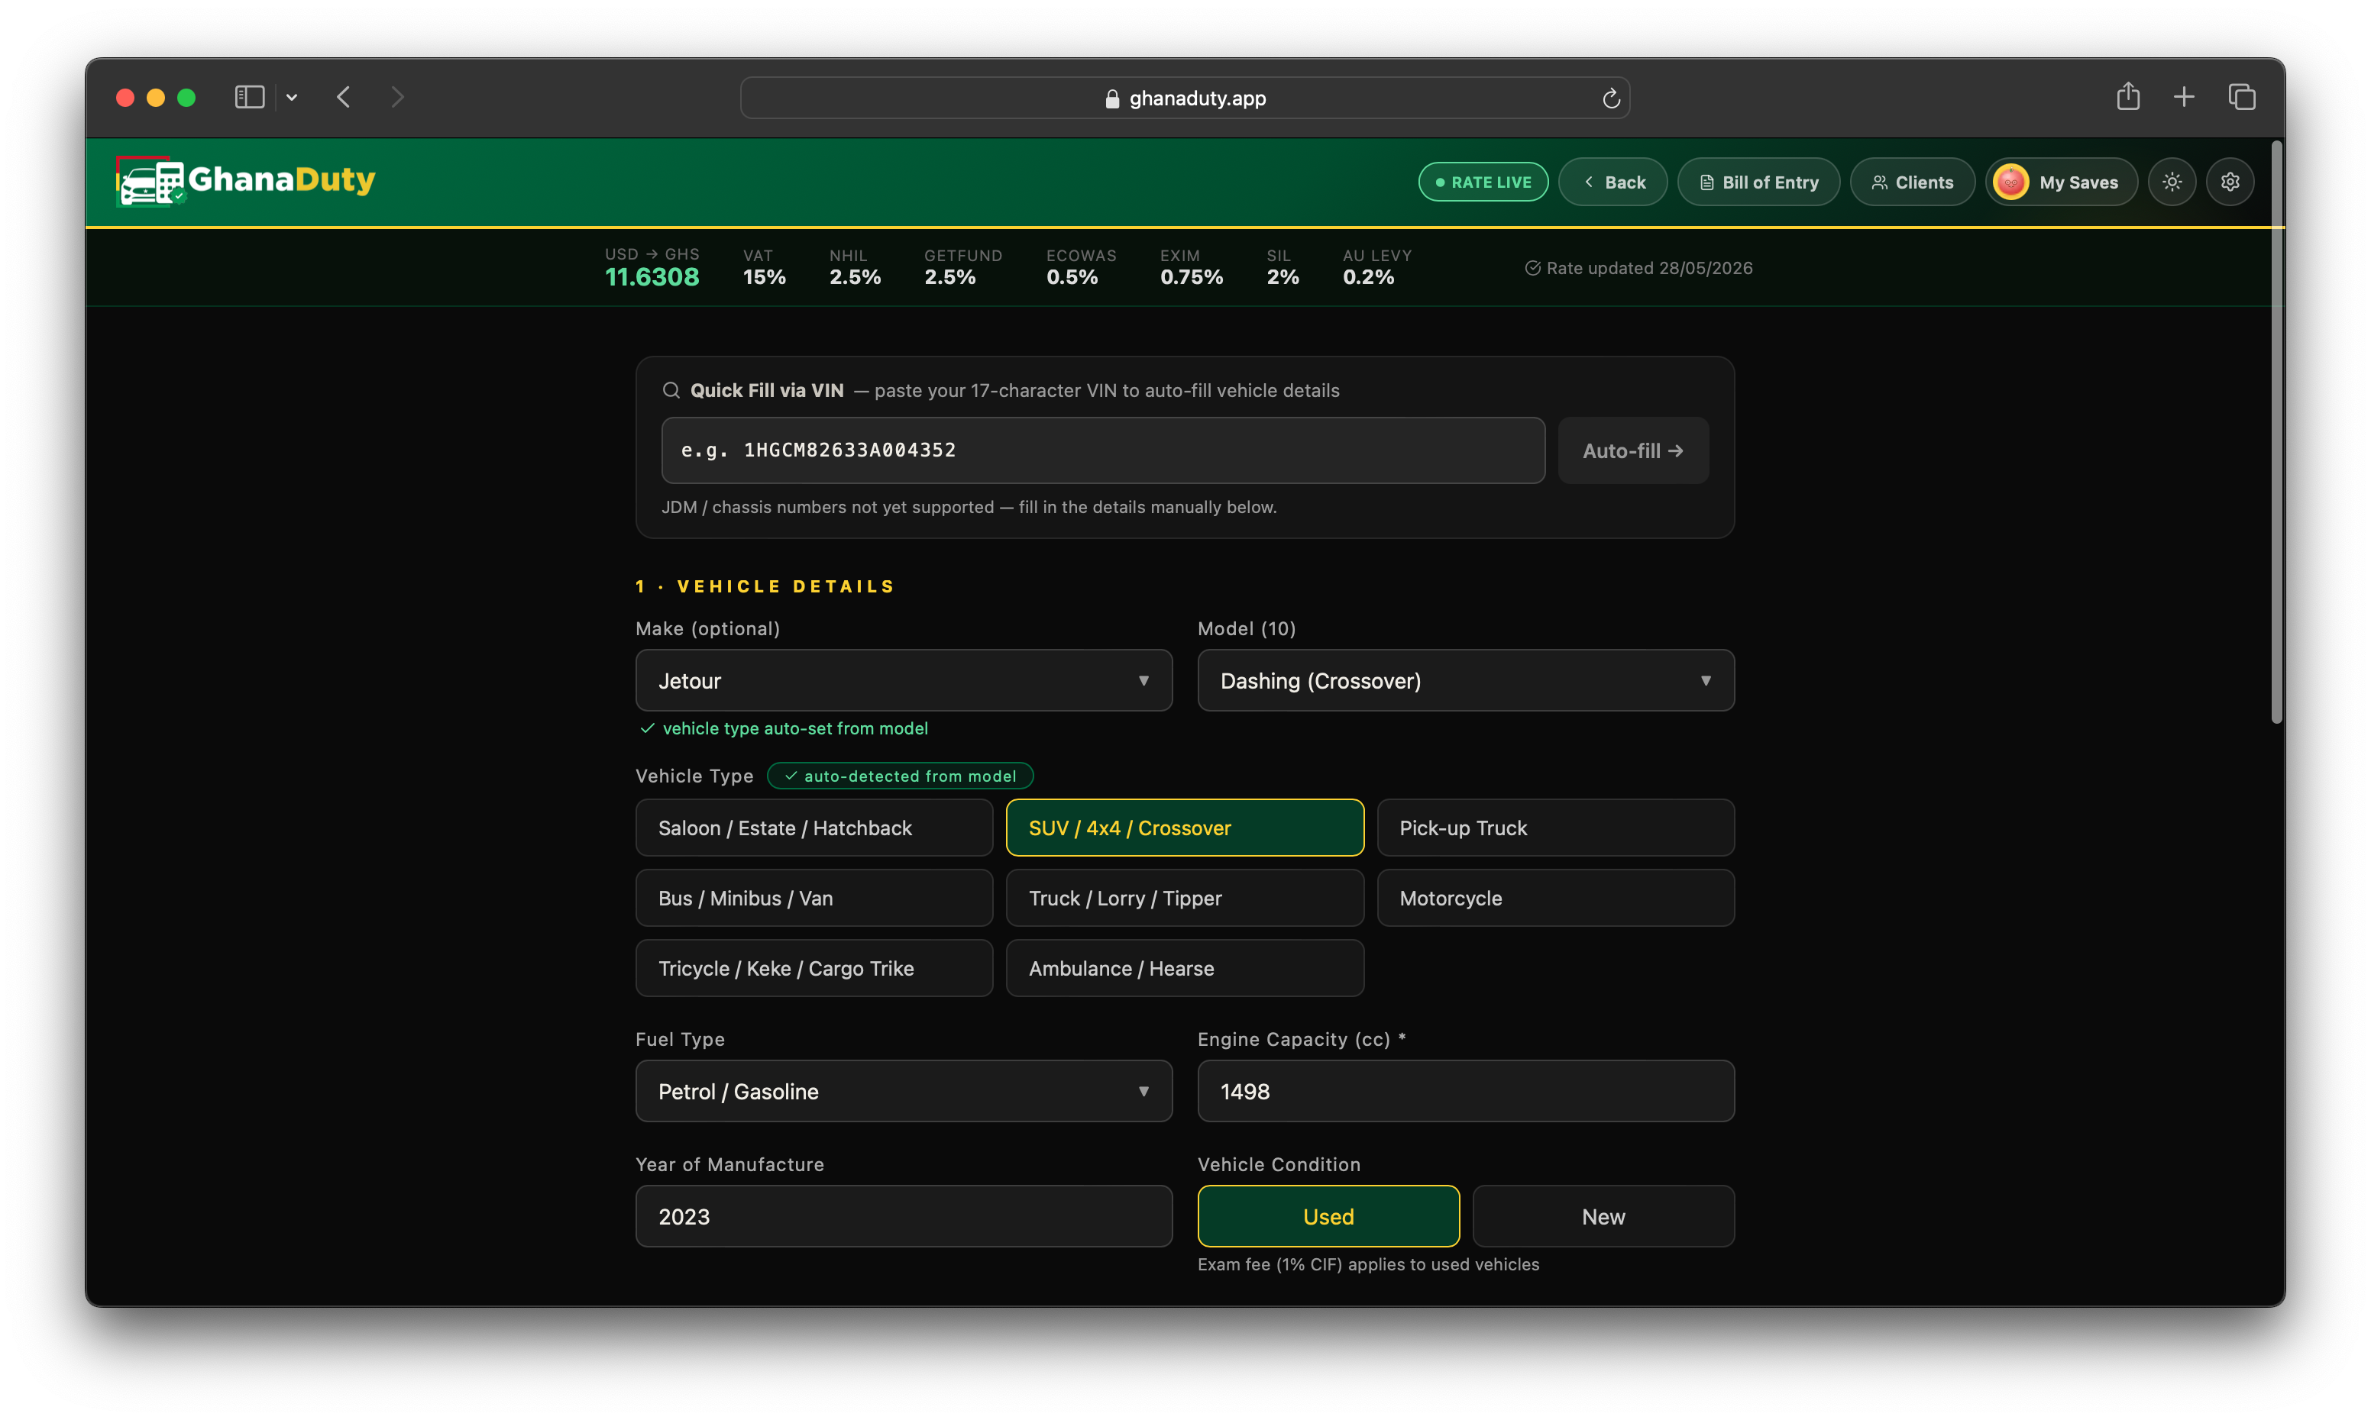Click the RATE LIVE status badge
The width and height of the screenshot is (2371, 1420).
(1483, 182)
